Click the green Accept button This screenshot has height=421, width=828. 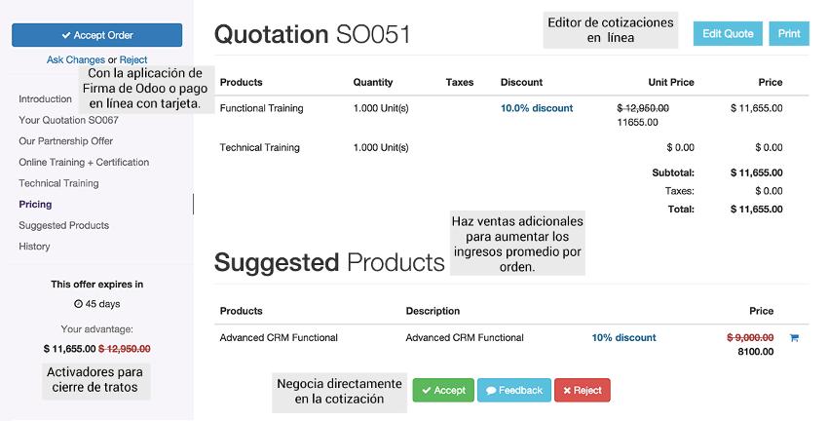pyautogui.click(x=443, y=390)
